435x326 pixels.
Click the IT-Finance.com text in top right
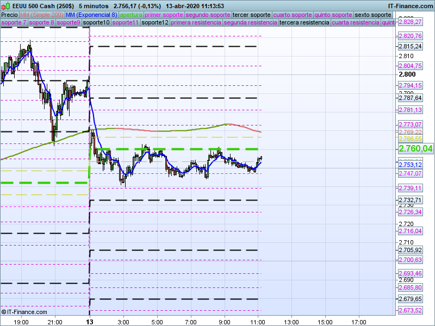(411, 5)
